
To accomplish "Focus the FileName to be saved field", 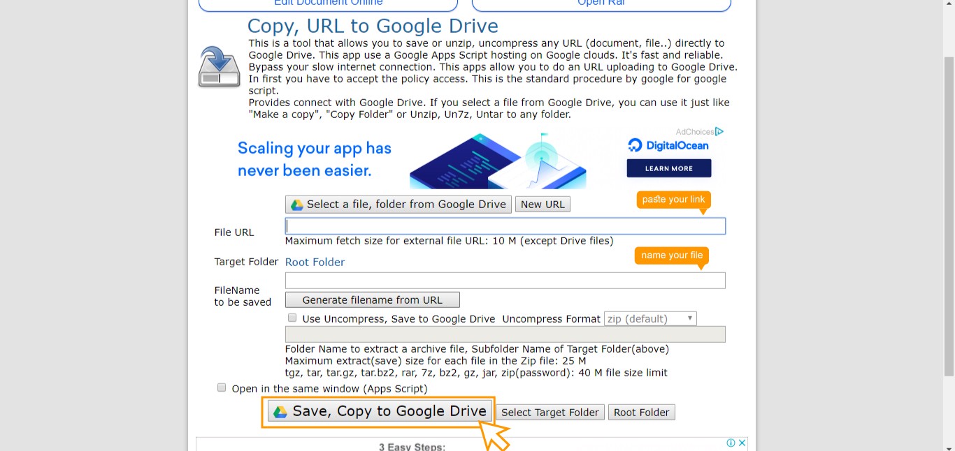I will (x=505, y=281).
